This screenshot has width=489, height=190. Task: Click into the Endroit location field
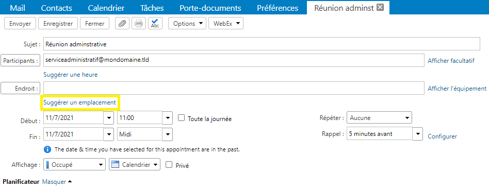(x=234, y=88)
